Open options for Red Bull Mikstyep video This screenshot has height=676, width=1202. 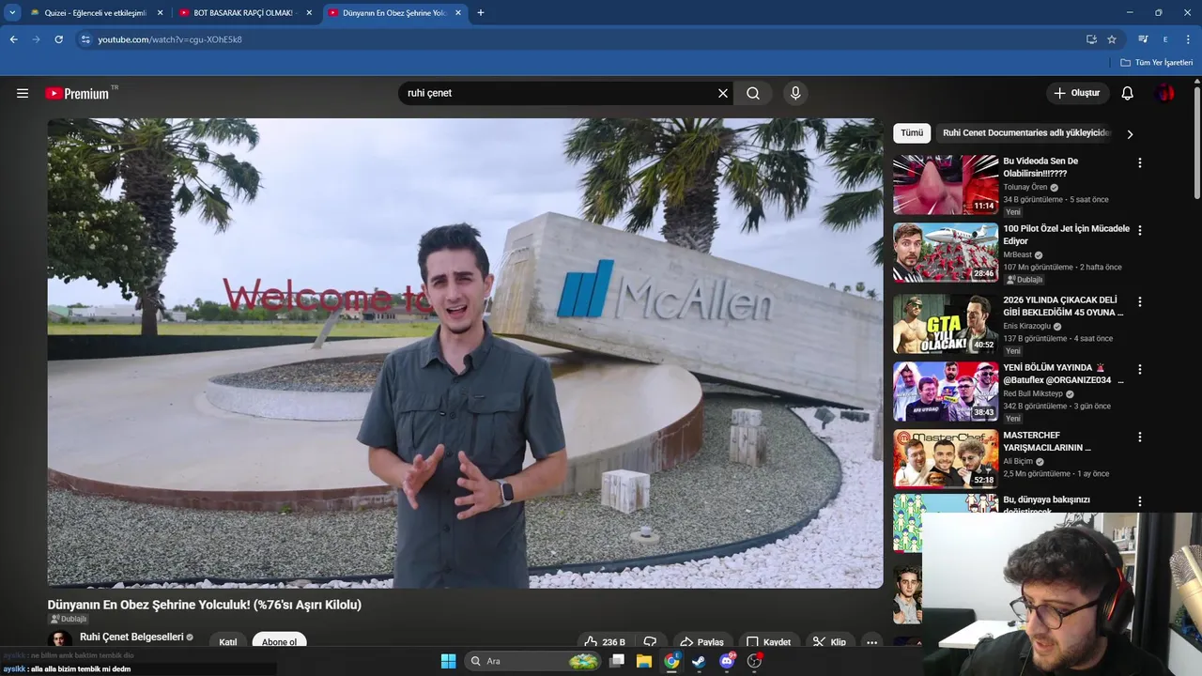1140,369
